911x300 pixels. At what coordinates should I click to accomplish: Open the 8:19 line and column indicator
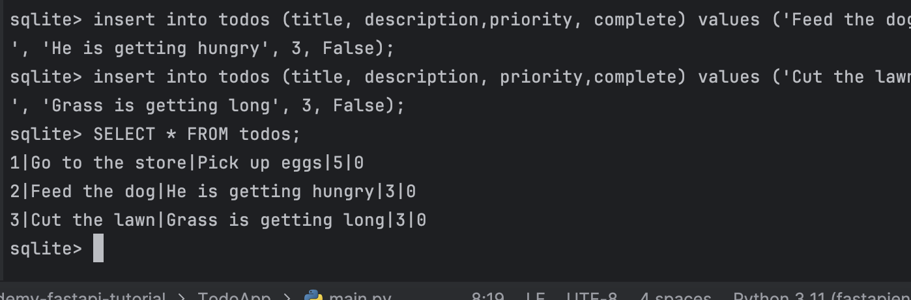[487, 297]
